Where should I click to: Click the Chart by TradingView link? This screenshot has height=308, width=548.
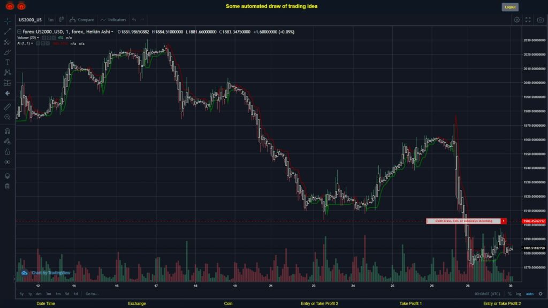[x=51, y=273]
